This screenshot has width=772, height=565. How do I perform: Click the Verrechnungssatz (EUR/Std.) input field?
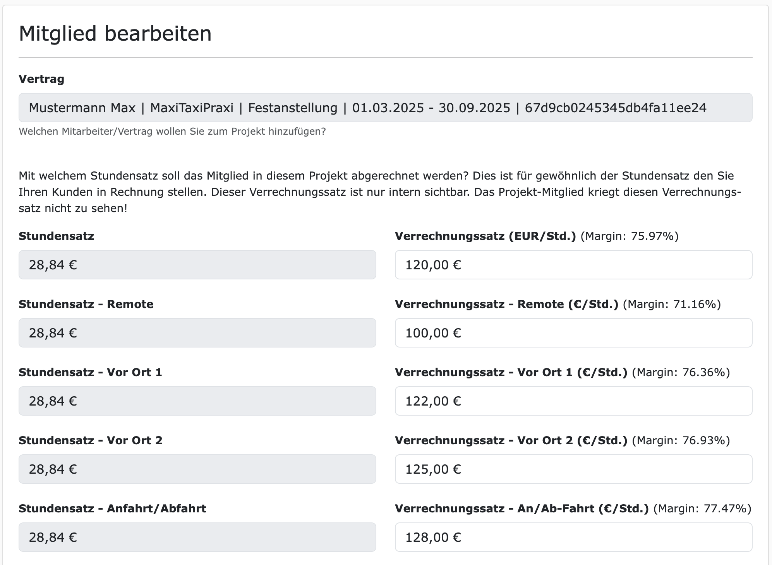point(573,265)
